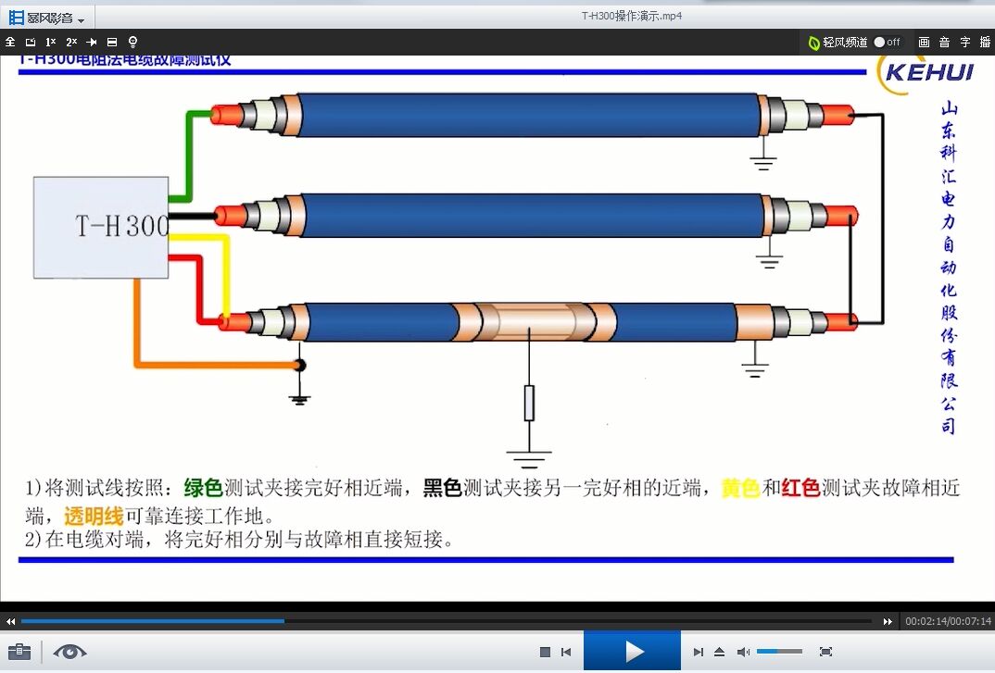This screenshot has width=995, height=673.
Task: Play the T-H300 demo video
Action: point(632,651)
